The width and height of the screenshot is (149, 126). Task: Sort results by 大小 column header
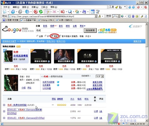coord(72,99)
